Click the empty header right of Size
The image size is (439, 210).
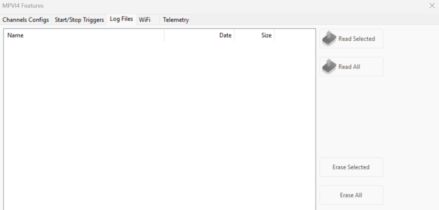pyautogui.click(x=294, y=36)
